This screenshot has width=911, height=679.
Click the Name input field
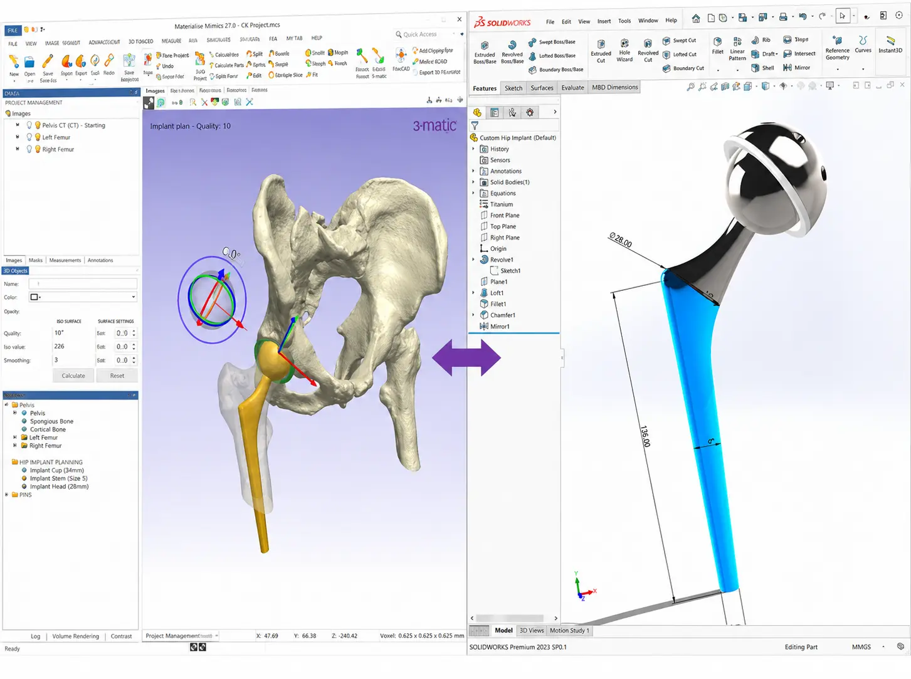pyautogui.click(x=83, y=284)
